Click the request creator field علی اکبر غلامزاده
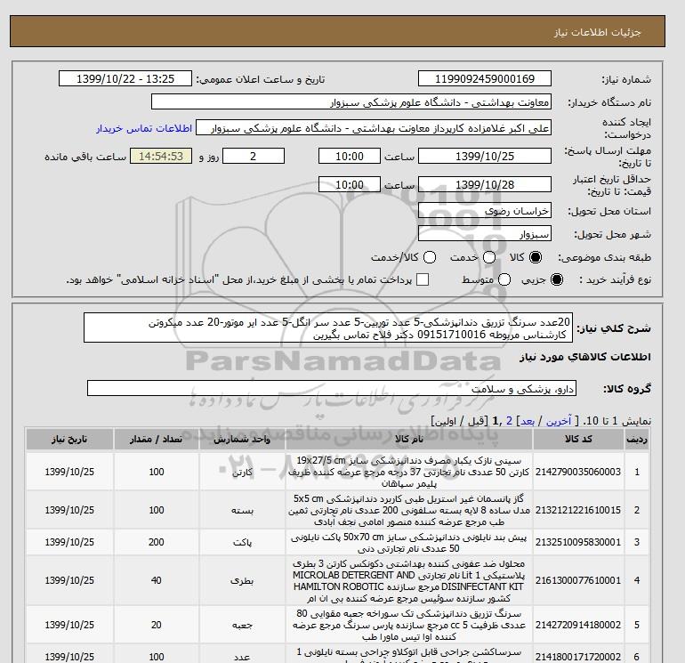The width and height of the screenshot is (685, 663). tap(374, 127)
